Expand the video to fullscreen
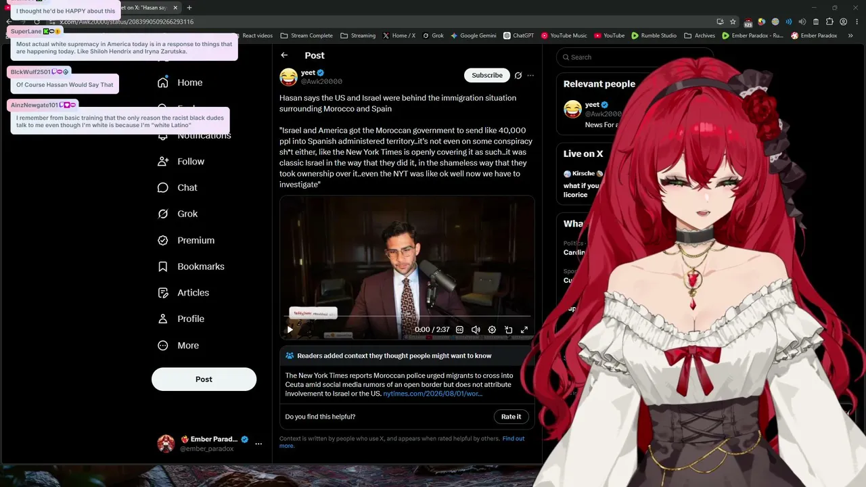 524,329
